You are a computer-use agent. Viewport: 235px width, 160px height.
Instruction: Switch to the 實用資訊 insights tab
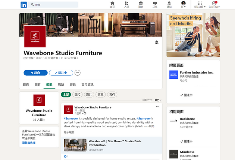[x=87, y=85]
